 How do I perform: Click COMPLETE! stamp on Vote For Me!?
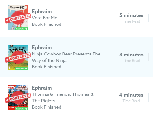point(18,18)
